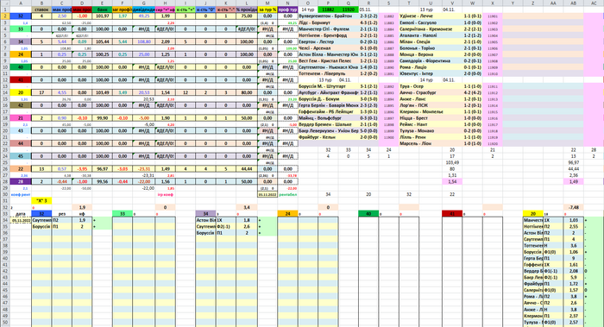The image size is (604, 327).
Task: Select column header AB
Action: 573,3
